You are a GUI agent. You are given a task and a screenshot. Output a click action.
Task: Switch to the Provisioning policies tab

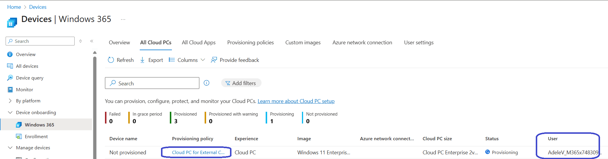tap(250, 43)
